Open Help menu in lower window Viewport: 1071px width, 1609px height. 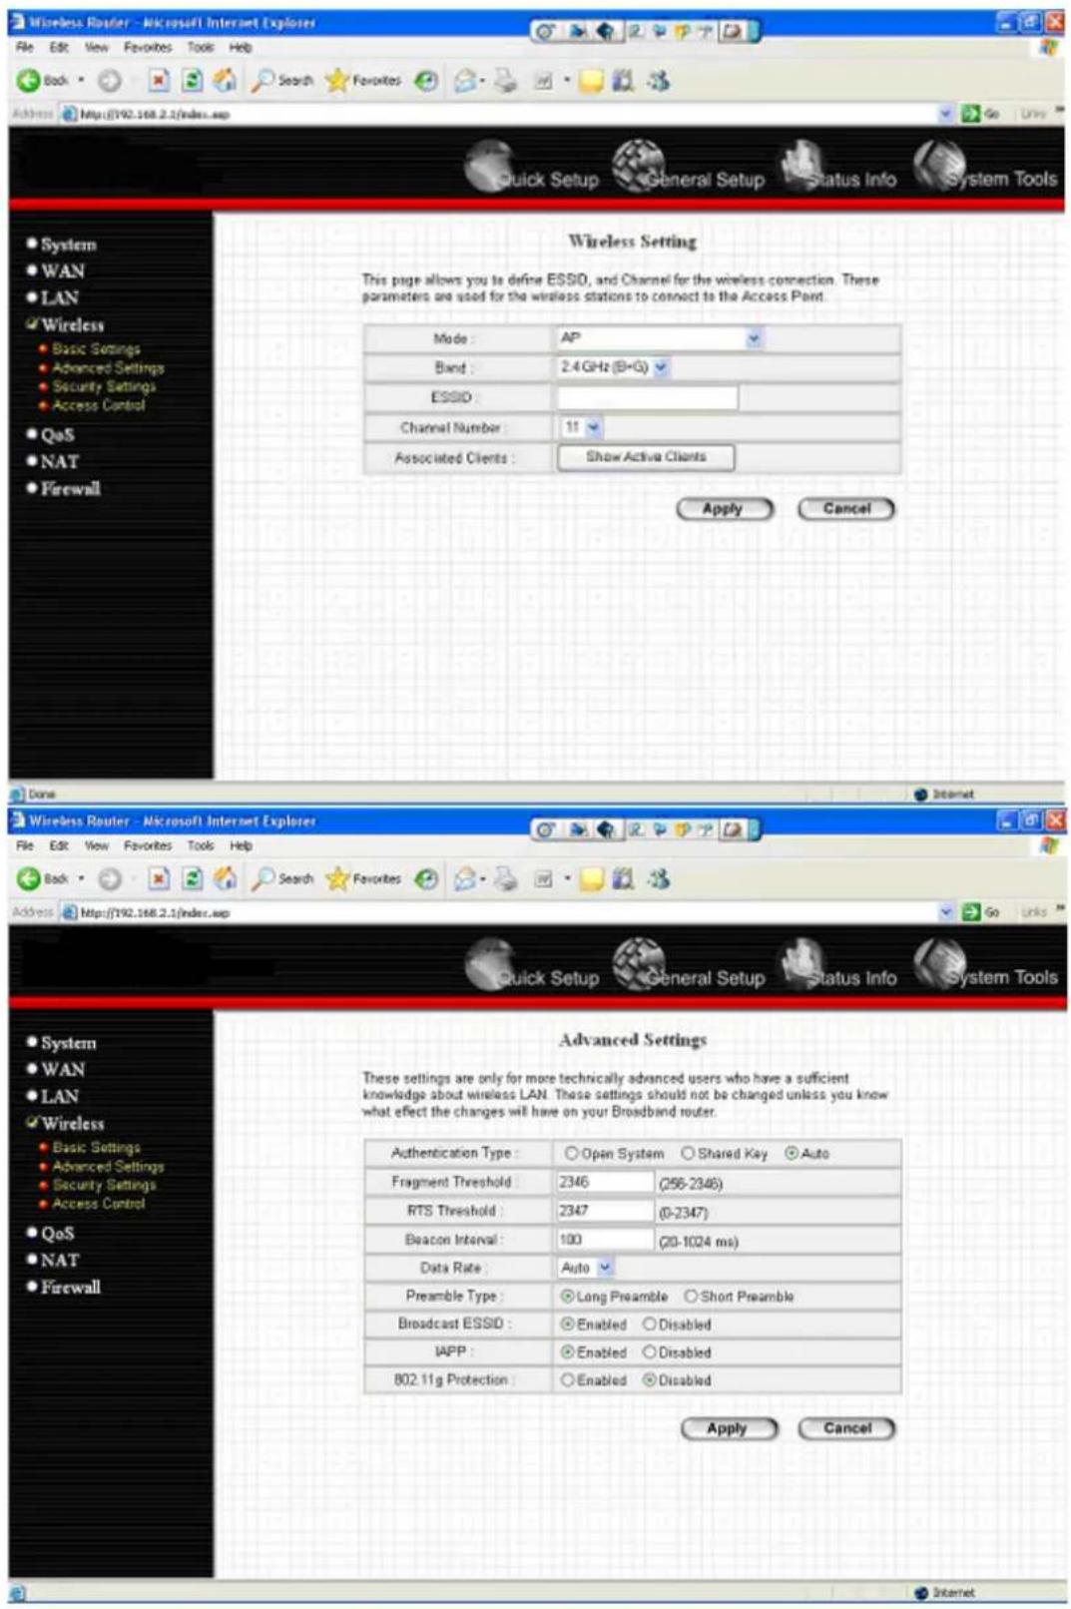241,845
